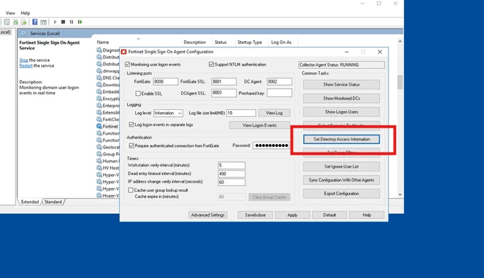484x278 pixels.
Task: Enable Cache user group lookup result checkbox
Action: coord(131,190)
